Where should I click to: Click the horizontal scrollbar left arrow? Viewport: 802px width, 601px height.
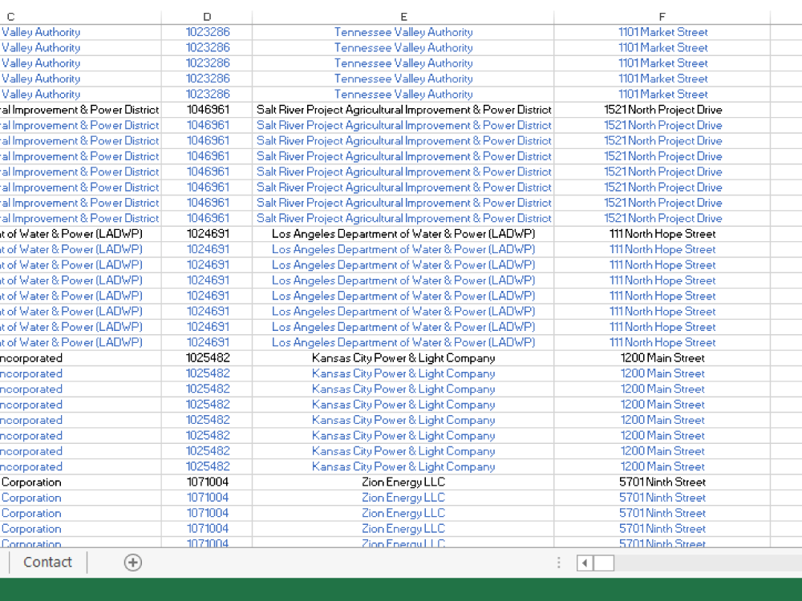click(x=584, y=563)
